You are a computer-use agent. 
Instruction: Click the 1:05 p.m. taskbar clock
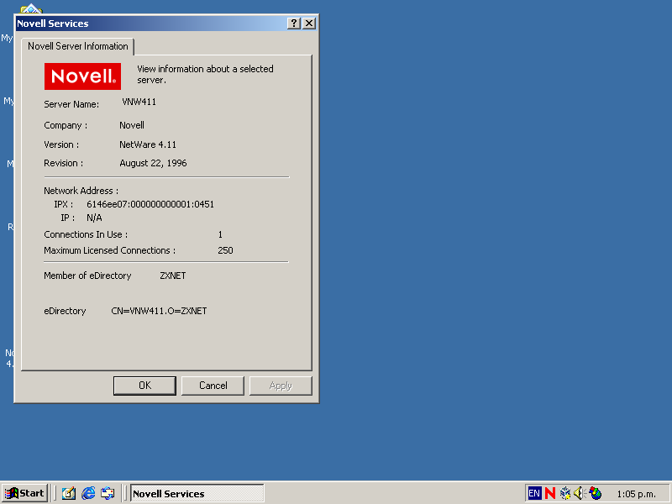(x=636, y=494)
